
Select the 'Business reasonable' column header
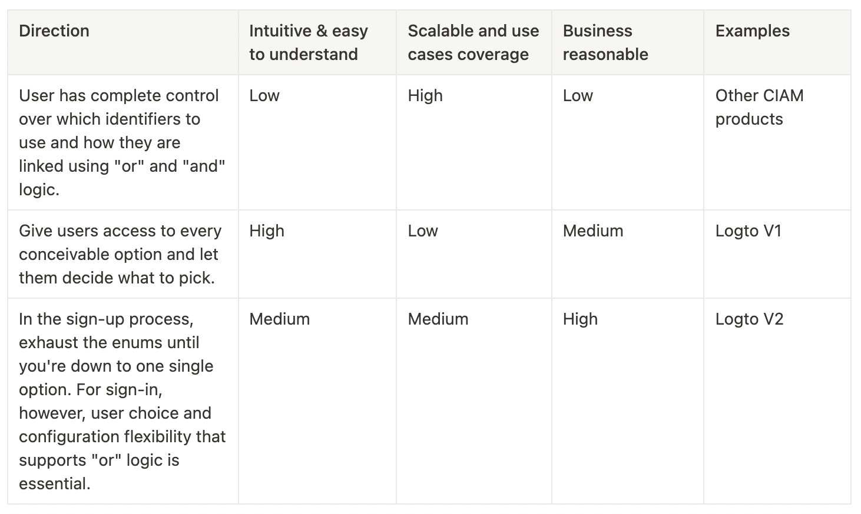pyautogui.click(x=605, y=42)
